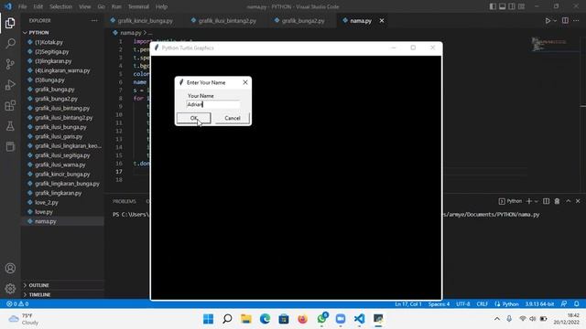Screen dimensions: 586x329
Task: Split the terminal panel
Action: [x=546, y=201]
